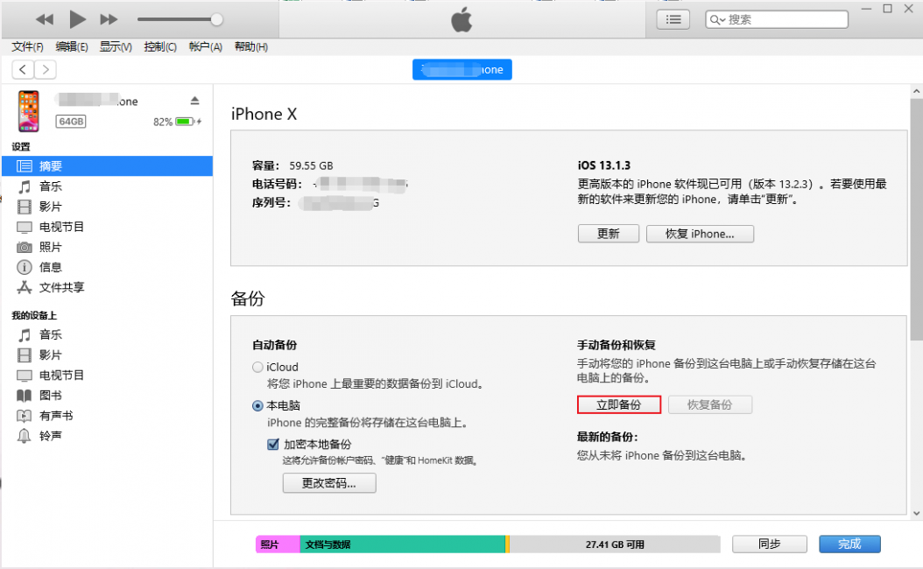Click the battery level icon
The height and width of the screenshot is (569, 923).
[x=186, y=122]
